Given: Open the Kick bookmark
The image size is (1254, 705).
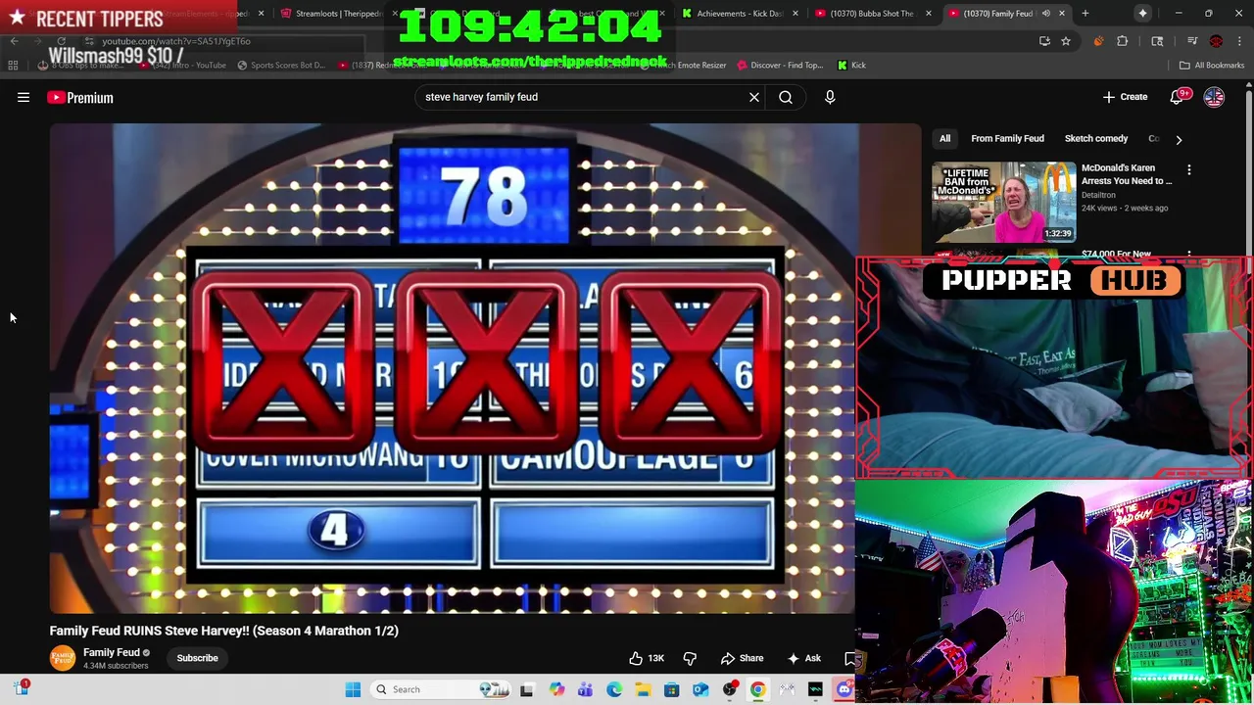Looking at the screenshot, I should coord(851,66).
